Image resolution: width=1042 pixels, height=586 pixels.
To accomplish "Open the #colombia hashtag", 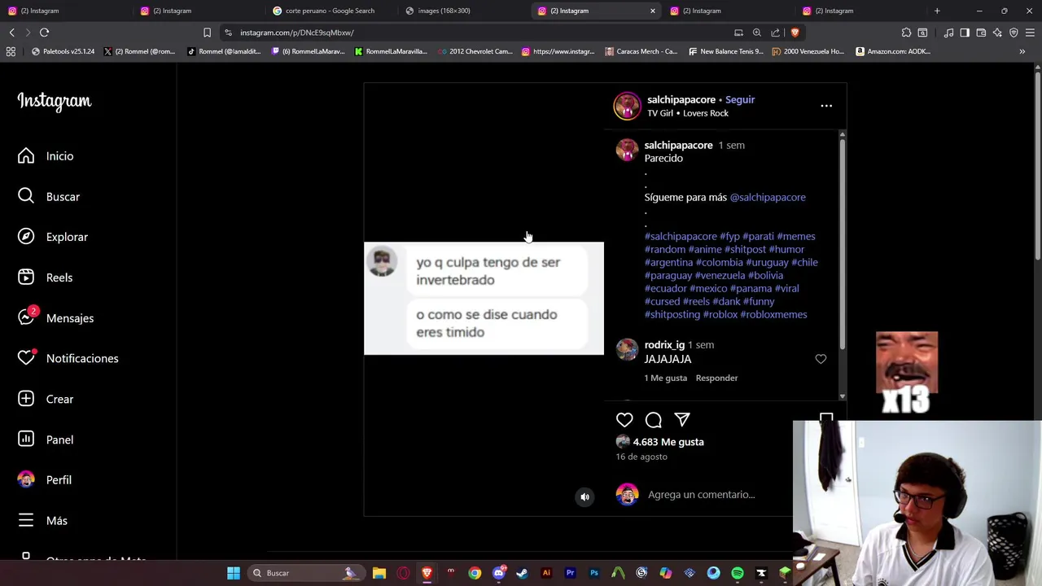I will tap(720, 262).
